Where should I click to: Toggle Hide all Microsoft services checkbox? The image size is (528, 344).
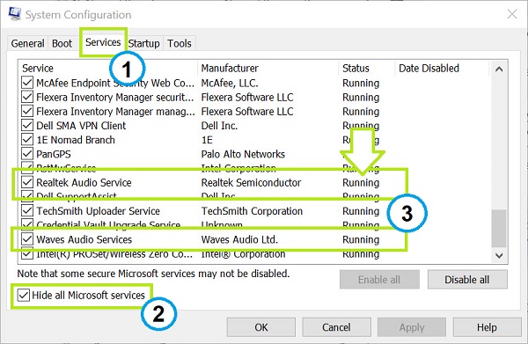click(x=23, y=296)
